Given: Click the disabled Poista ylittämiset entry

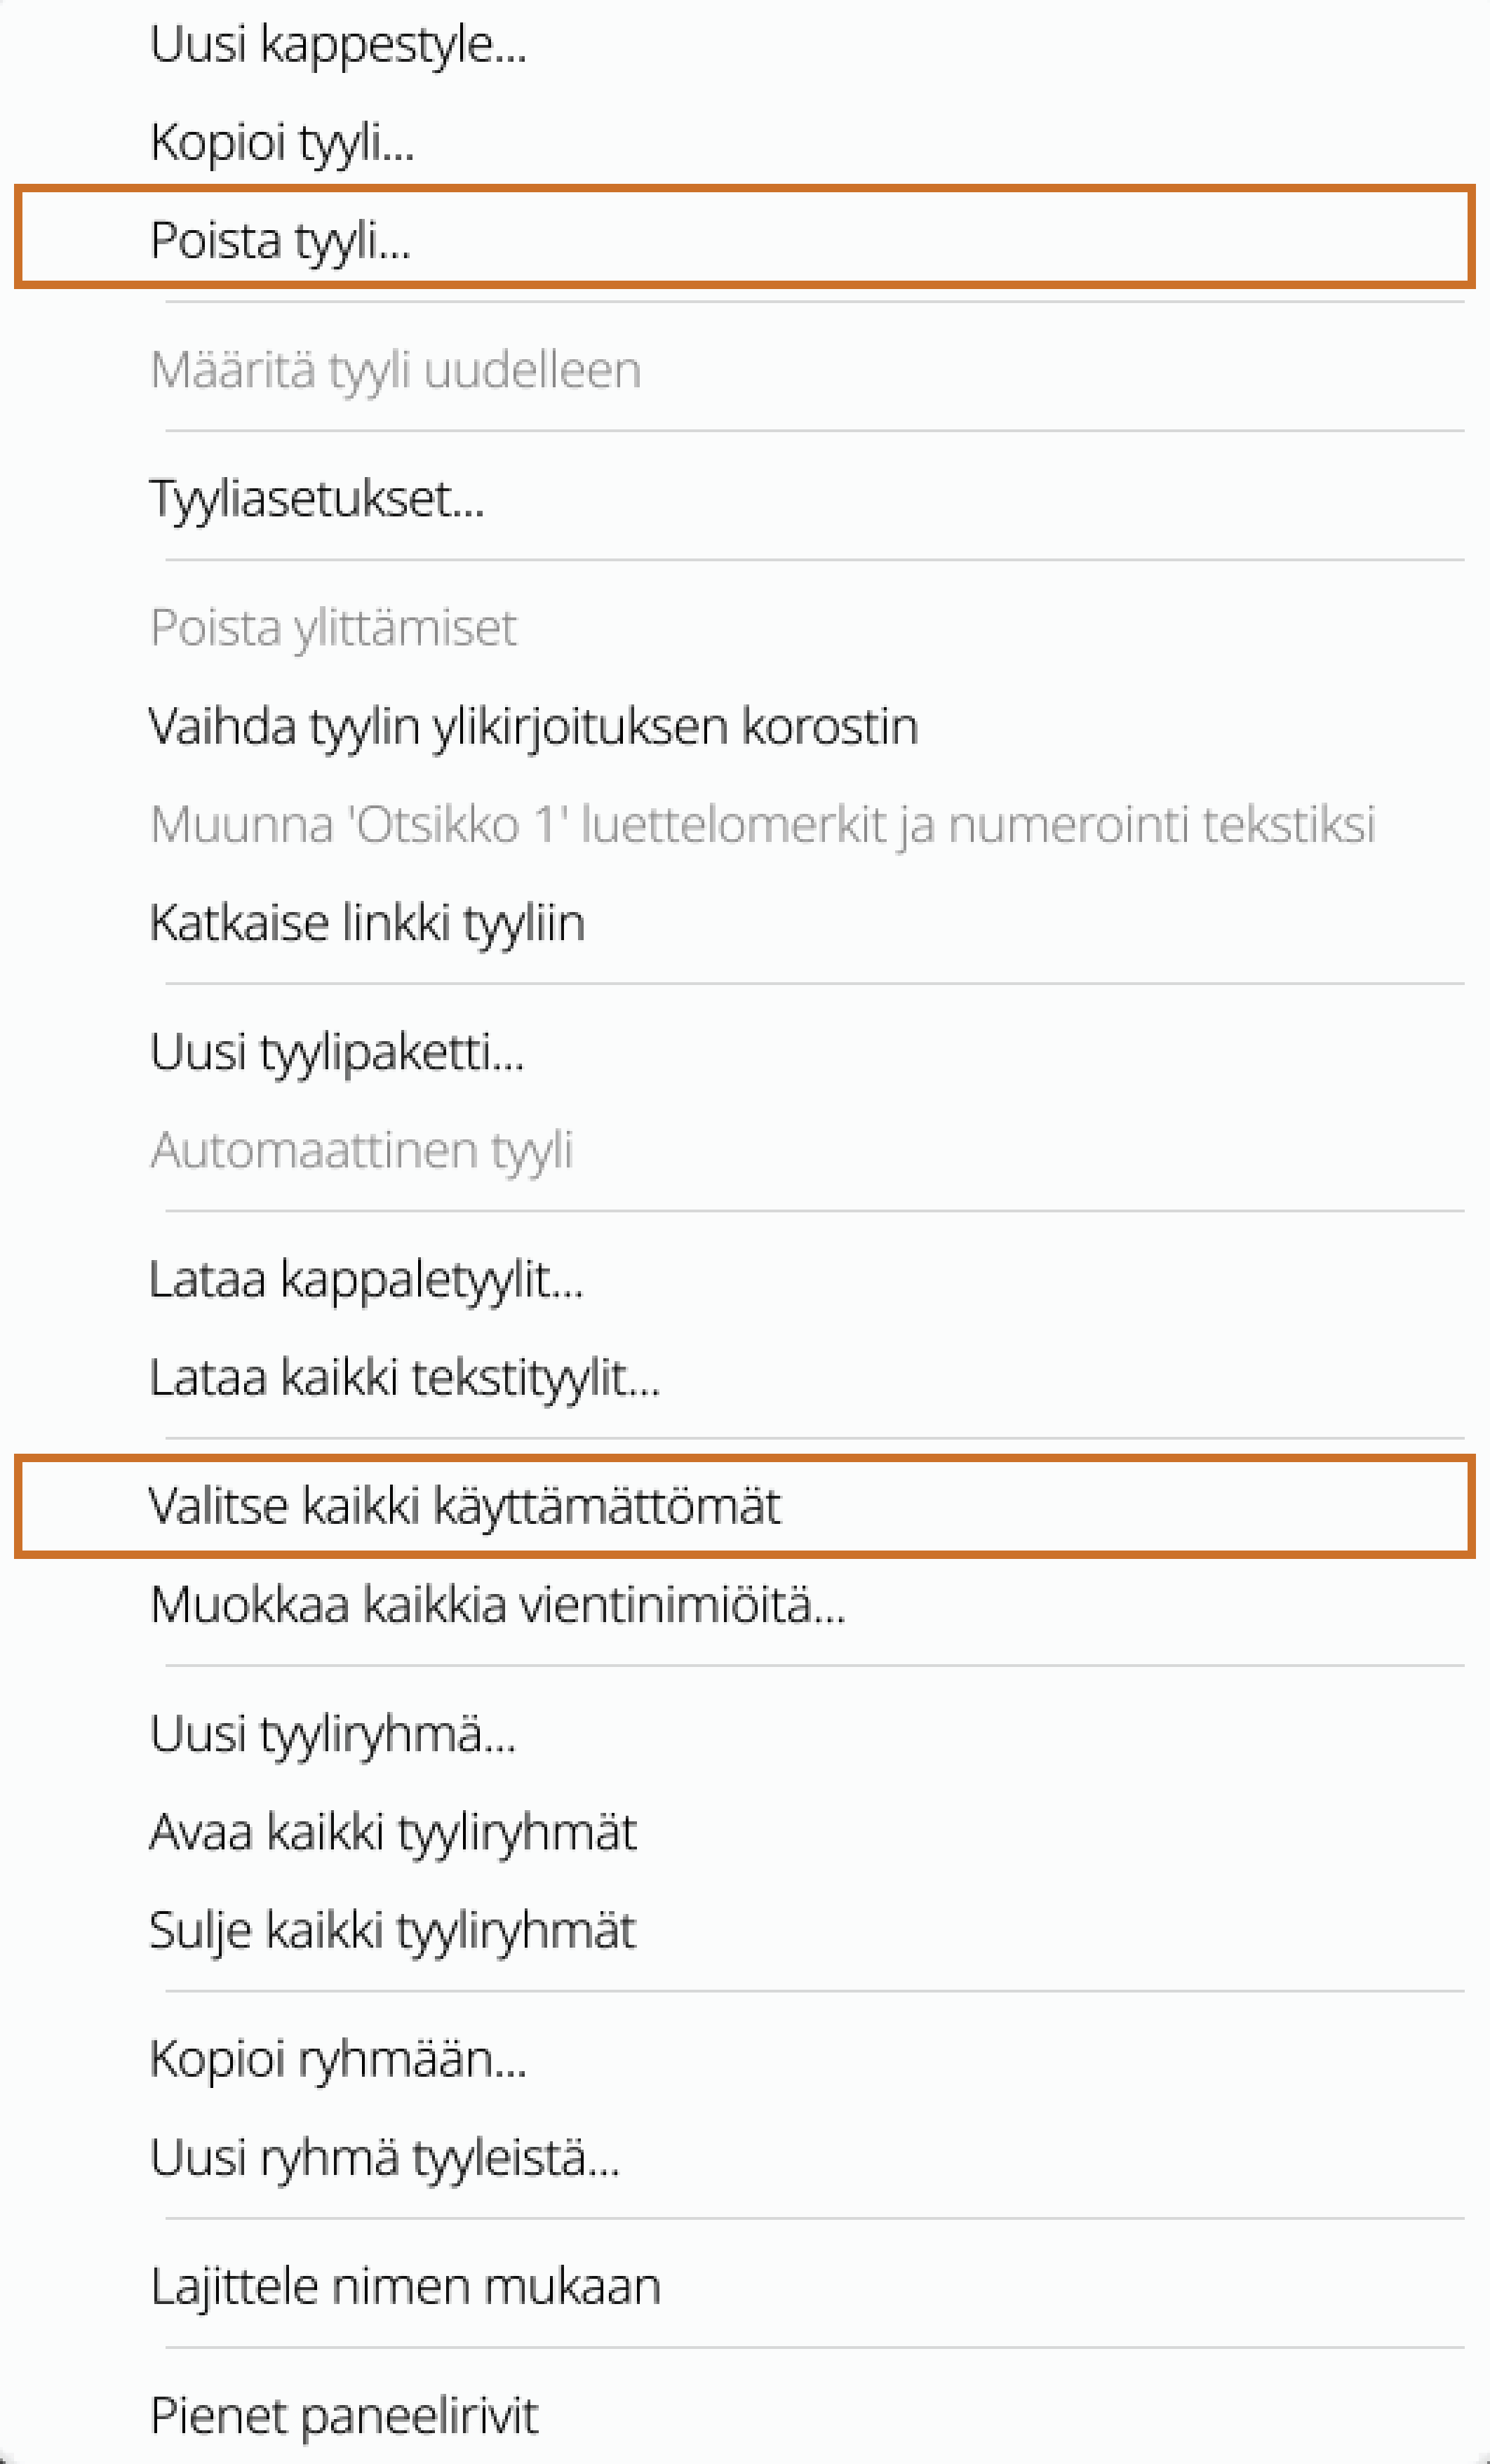Looking at the screenshot, I should click(334, 626).
